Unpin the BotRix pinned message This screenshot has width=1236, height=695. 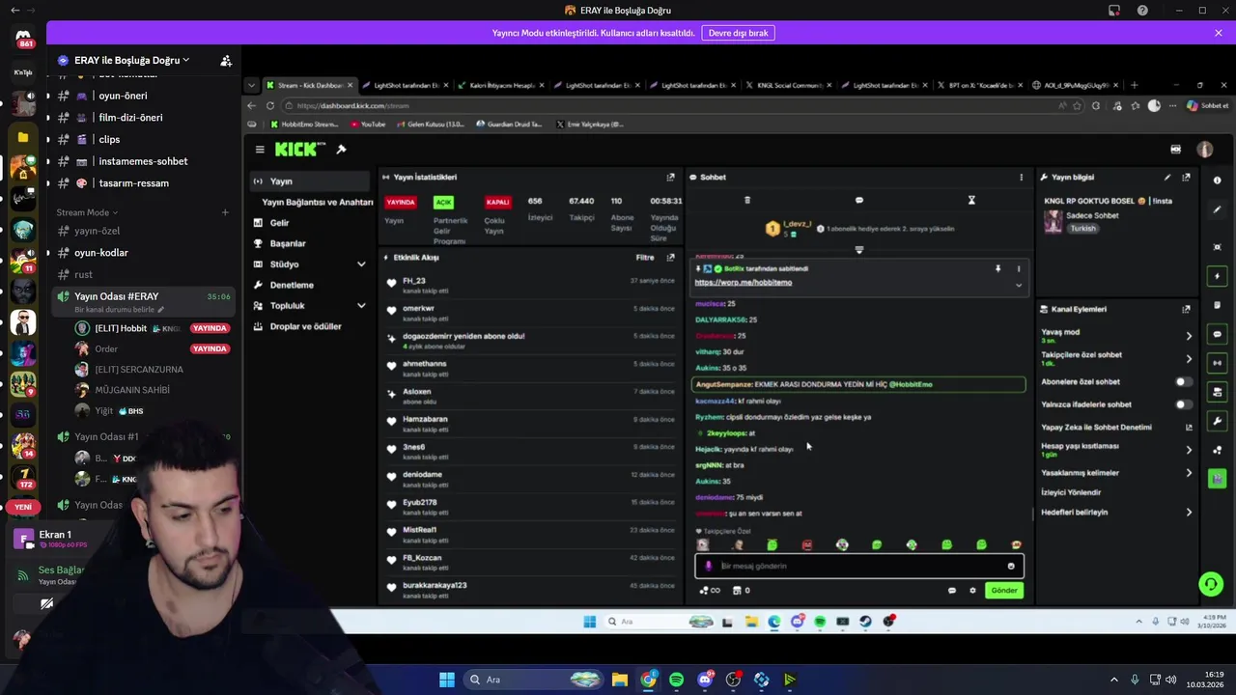tap(997, 269)
